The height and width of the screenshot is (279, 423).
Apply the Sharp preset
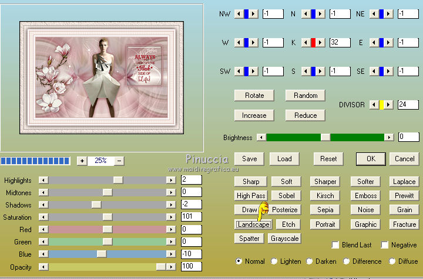pyautogui.click(x=251, y=182)
